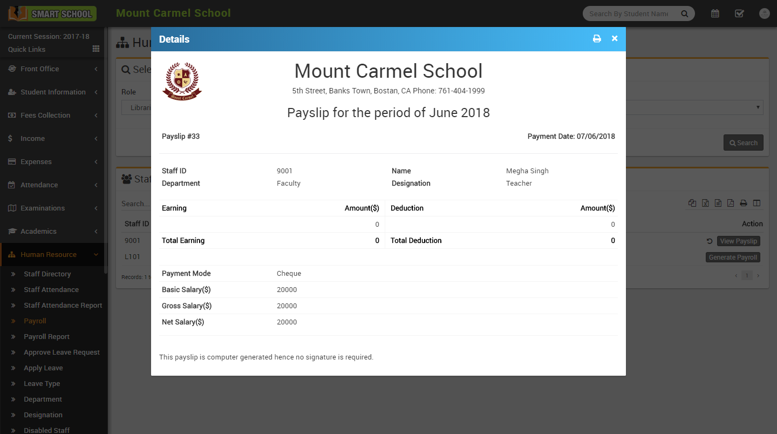The height and width of the screenshot is (434, 777).
Task: Open the Quick Links grid icon
Action: coord(96,49)
